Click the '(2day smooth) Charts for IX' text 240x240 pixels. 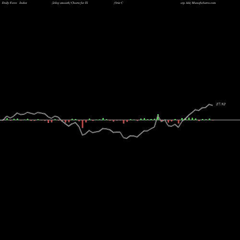(70, 3)
